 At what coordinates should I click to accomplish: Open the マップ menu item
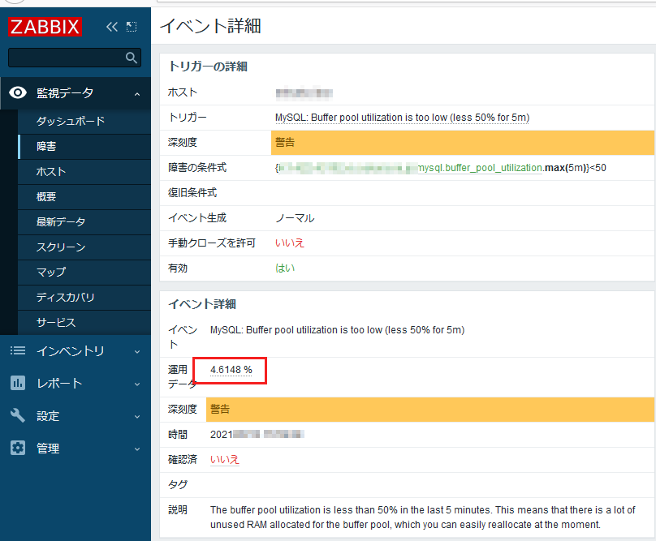(51, 272)
